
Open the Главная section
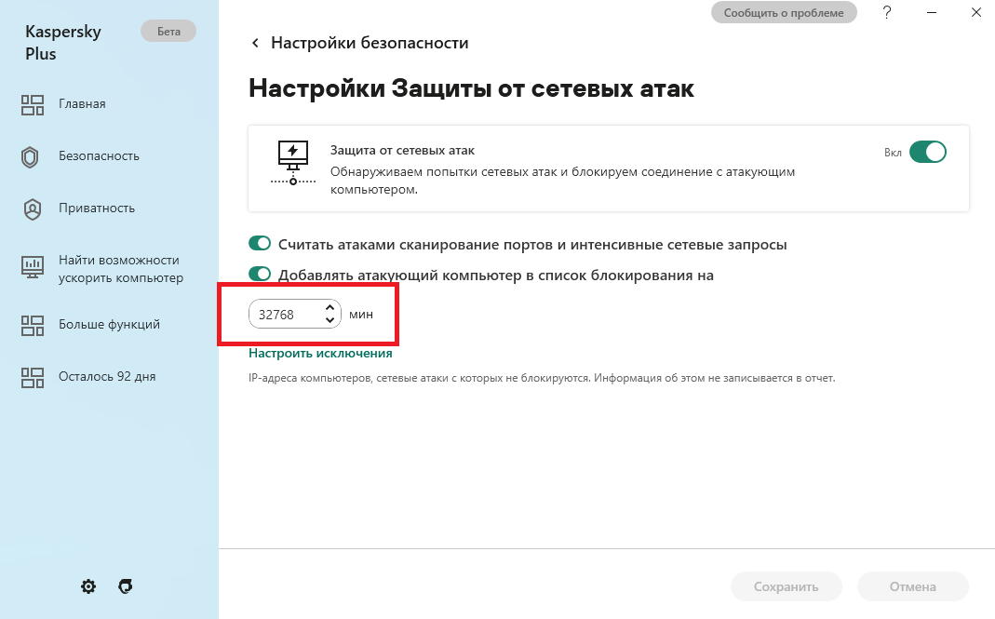click(83, 103)
